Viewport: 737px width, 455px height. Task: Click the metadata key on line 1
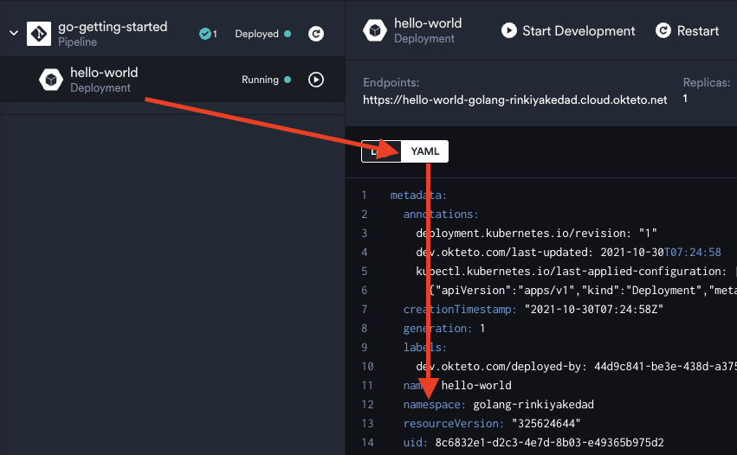(x=418, y=195)
